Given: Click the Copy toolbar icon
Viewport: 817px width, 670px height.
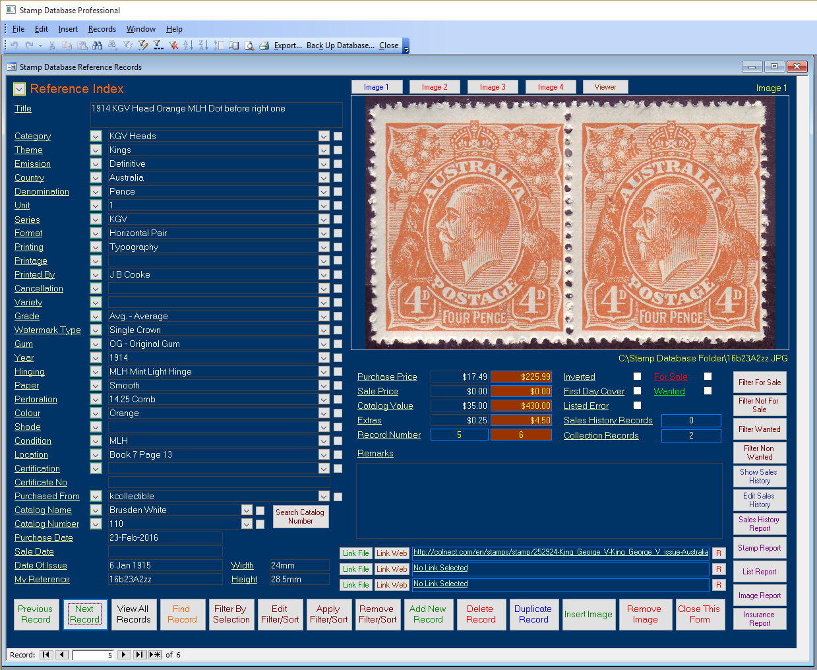Looking at the screenshot, I should pos(67,46).
